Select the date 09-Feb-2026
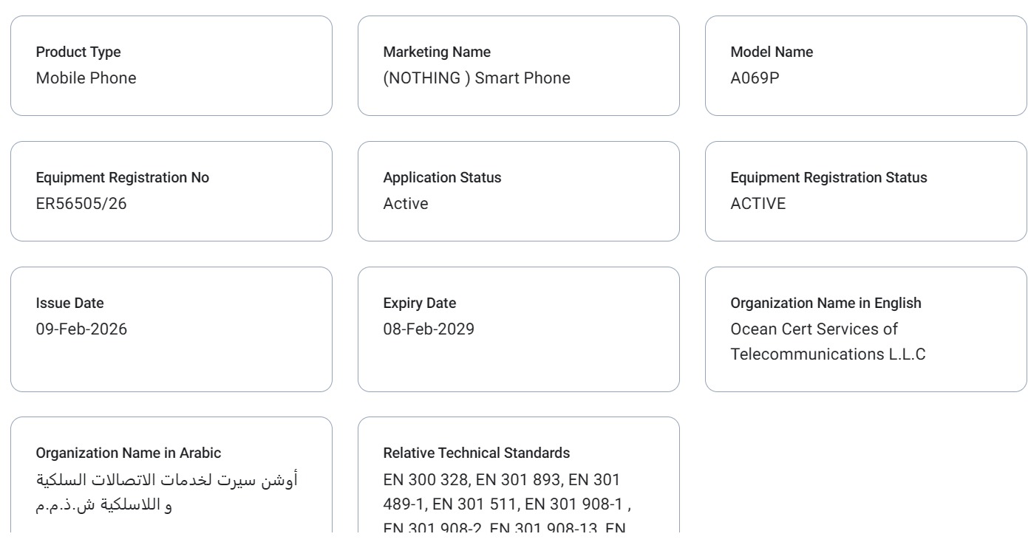 (x=81, y=329)
